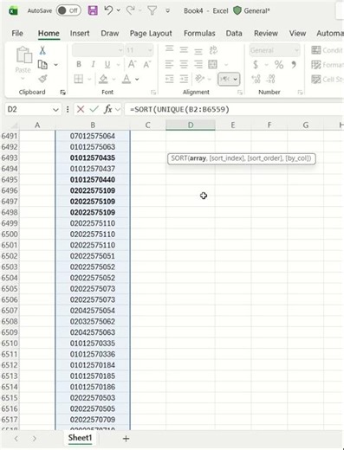Click the Undo arrow
The width and height of the screenshot is (344, 450).
pos(108,10)
